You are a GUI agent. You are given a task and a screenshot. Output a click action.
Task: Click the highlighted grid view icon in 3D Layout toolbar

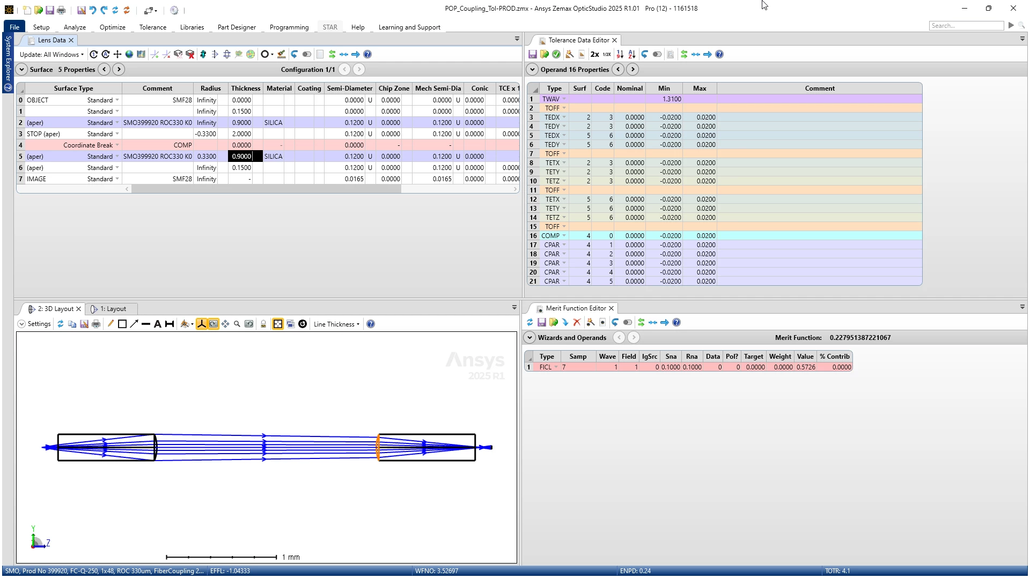278,324
